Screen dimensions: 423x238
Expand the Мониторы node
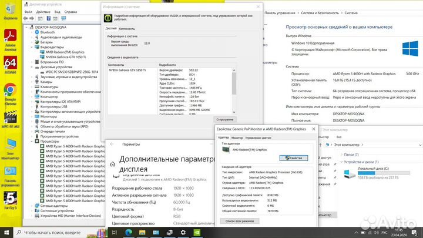(32, 116)
